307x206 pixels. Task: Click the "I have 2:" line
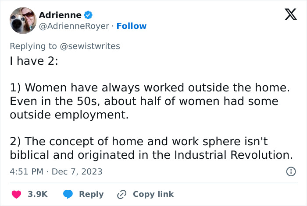pos(34,61)
